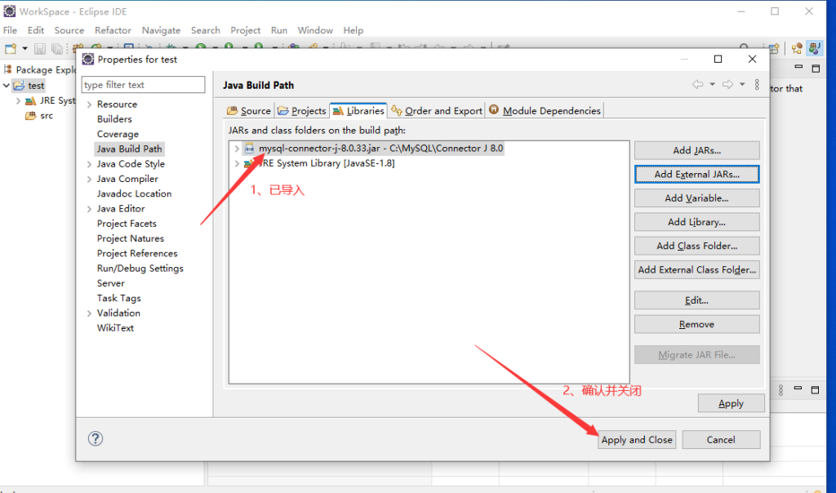Open the bottom panel three-dot menu
Screen dimensions: 836x493
(780, 390)
